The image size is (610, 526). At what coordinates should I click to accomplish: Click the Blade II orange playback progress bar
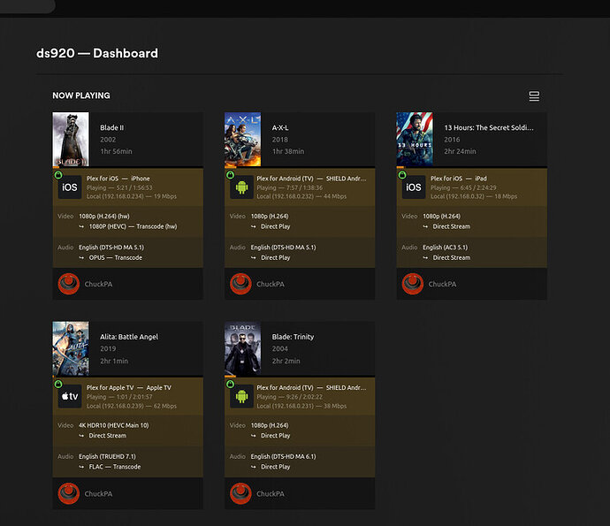tap(56, 167)
